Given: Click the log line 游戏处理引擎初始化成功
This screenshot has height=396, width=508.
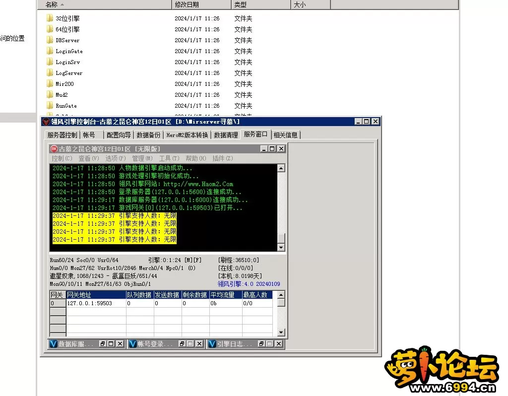Looking at the screenshot, I should click(126, 176).
